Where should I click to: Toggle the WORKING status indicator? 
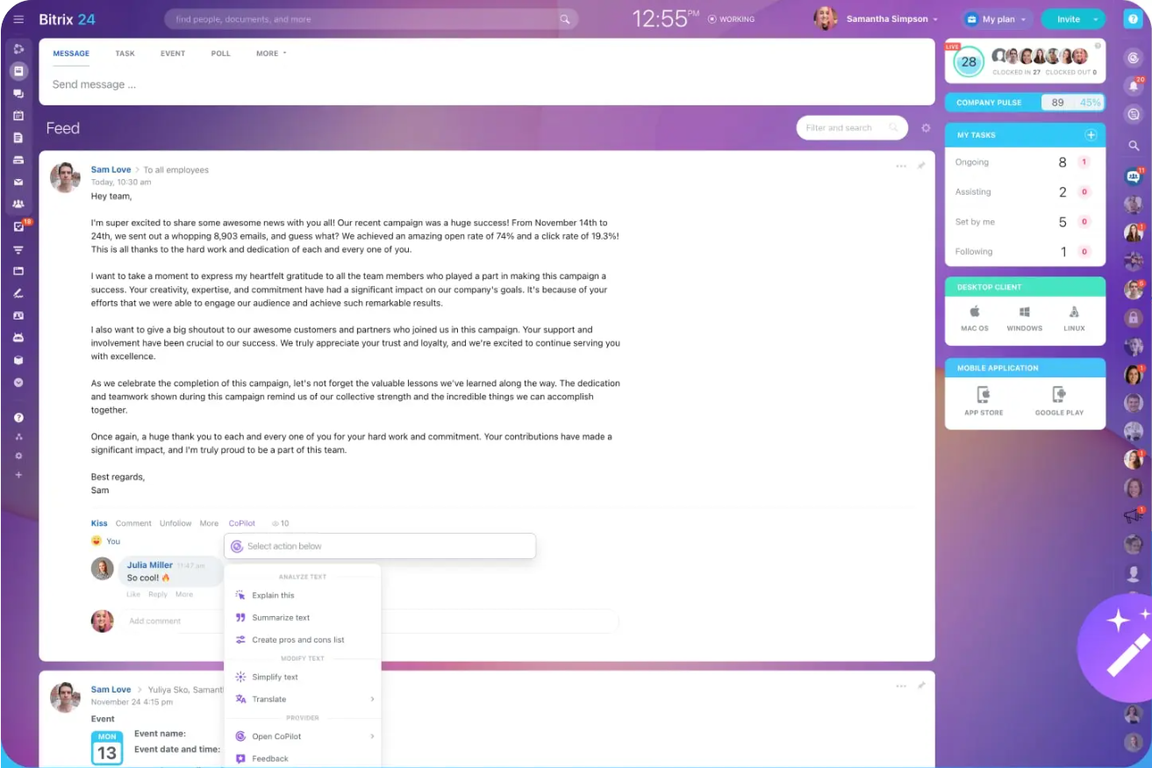(732, 18)
